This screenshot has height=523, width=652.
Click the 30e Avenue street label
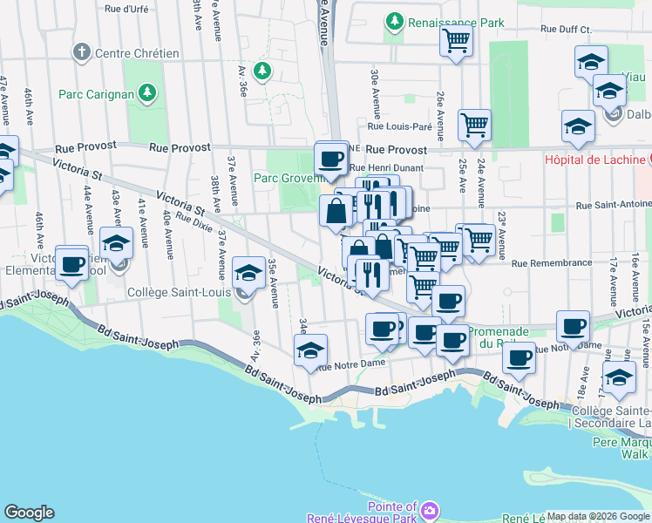[x=375, y=94]
